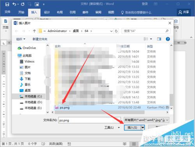The image size is (195, 147).
Task: Click the file list horizontal scrollbar
Action: point(99,112)
